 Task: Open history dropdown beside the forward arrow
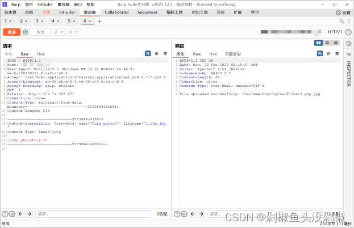(77, 32)
